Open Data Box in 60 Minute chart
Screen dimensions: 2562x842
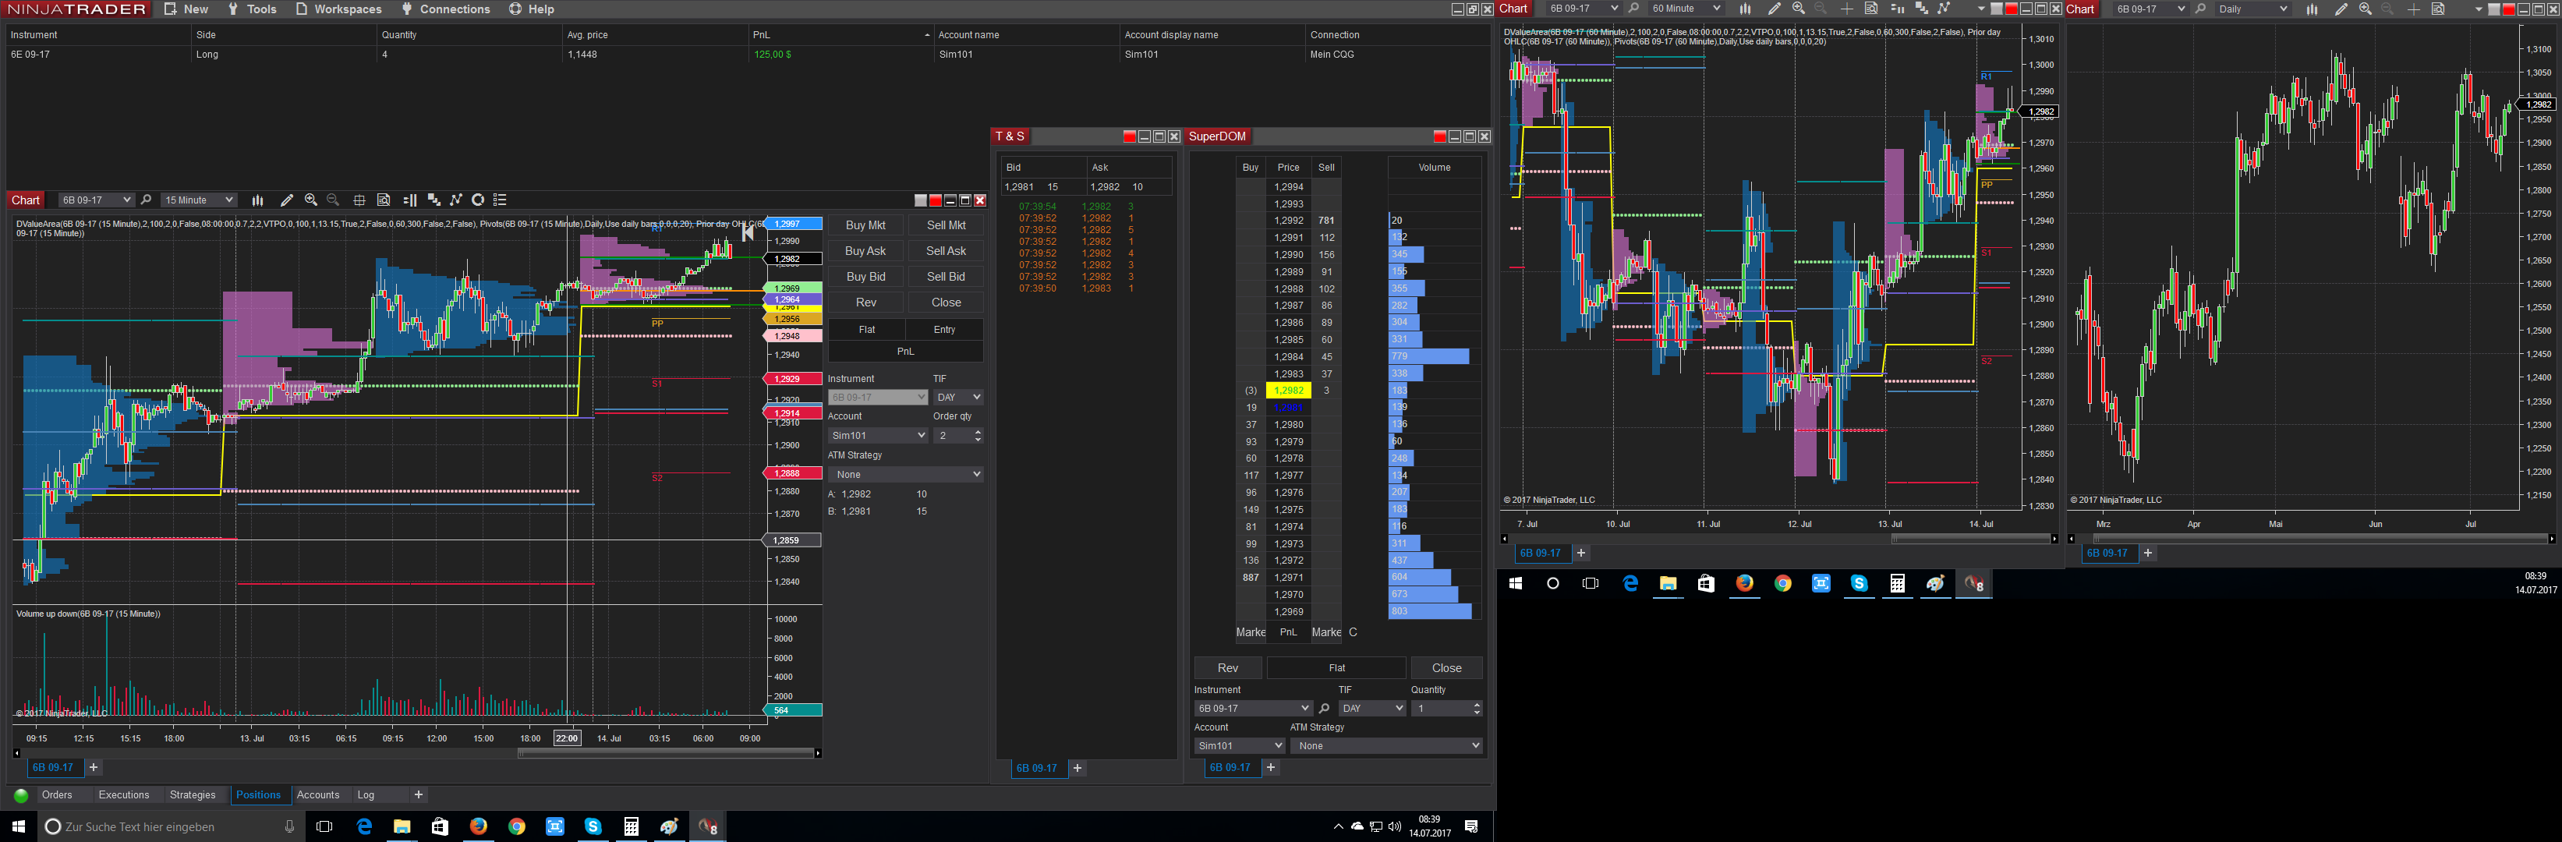tap(1870, 8)
